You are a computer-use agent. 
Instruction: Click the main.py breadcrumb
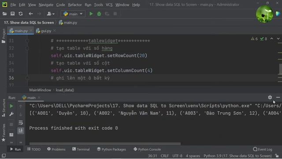(x=68, y=23)
